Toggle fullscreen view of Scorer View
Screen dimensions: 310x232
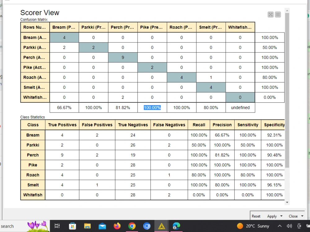pyautogui.click(x=270, y=15)
